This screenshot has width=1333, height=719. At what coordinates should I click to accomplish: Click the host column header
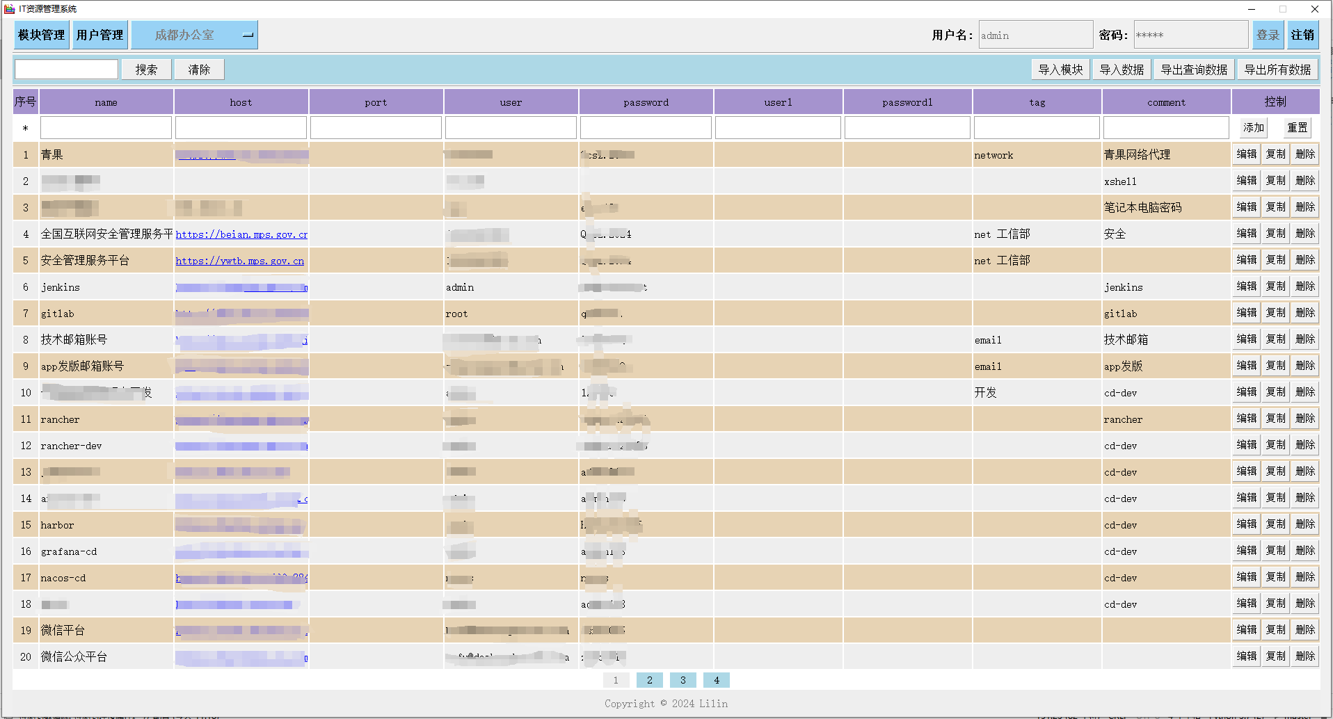[241, 102]
